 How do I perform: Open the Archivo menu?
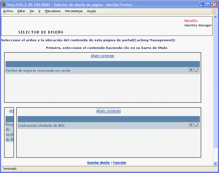click(x=8, y=11)
